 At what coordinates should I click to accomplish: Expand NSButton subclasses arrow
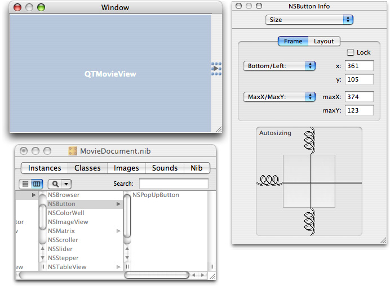click(x=118, y=204)
